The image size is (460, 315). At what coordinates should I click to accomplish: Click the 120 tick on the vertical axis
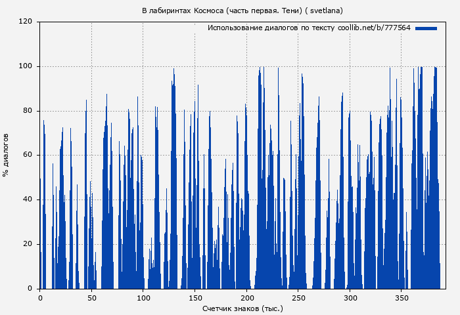pos(26,22)
